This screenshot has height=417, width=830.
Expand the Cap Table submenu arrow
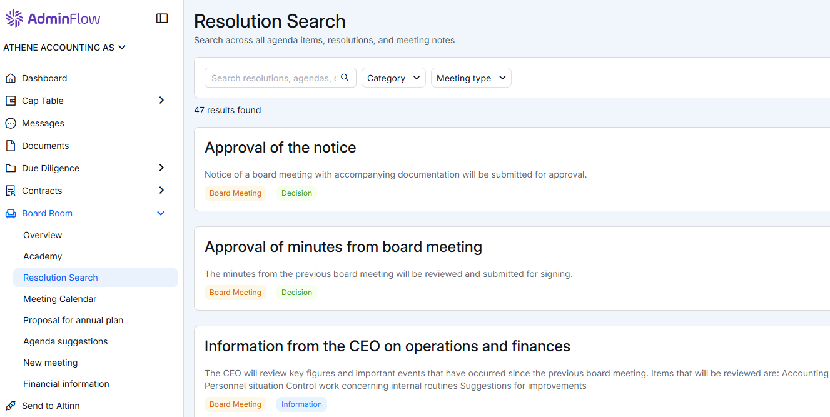point(161,101)
